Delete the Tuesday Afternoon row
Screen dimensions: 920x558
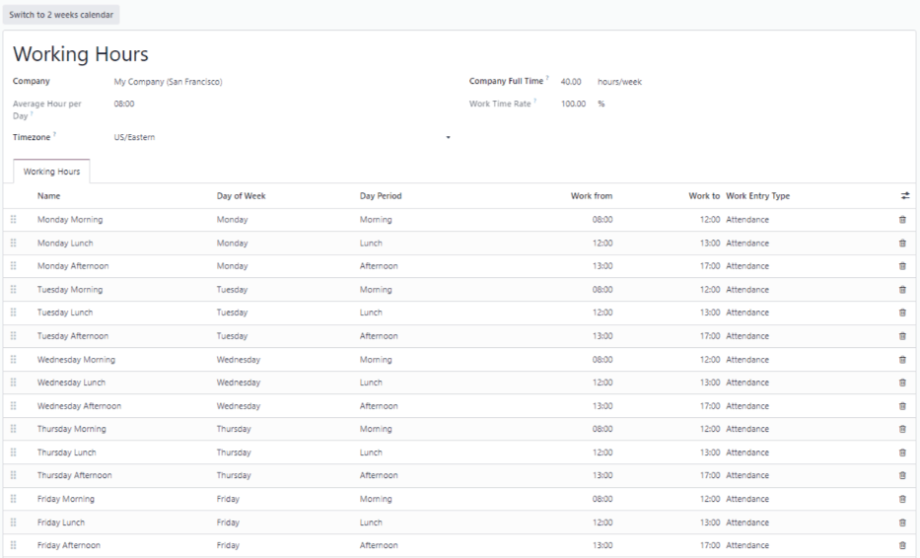point(902,336)
